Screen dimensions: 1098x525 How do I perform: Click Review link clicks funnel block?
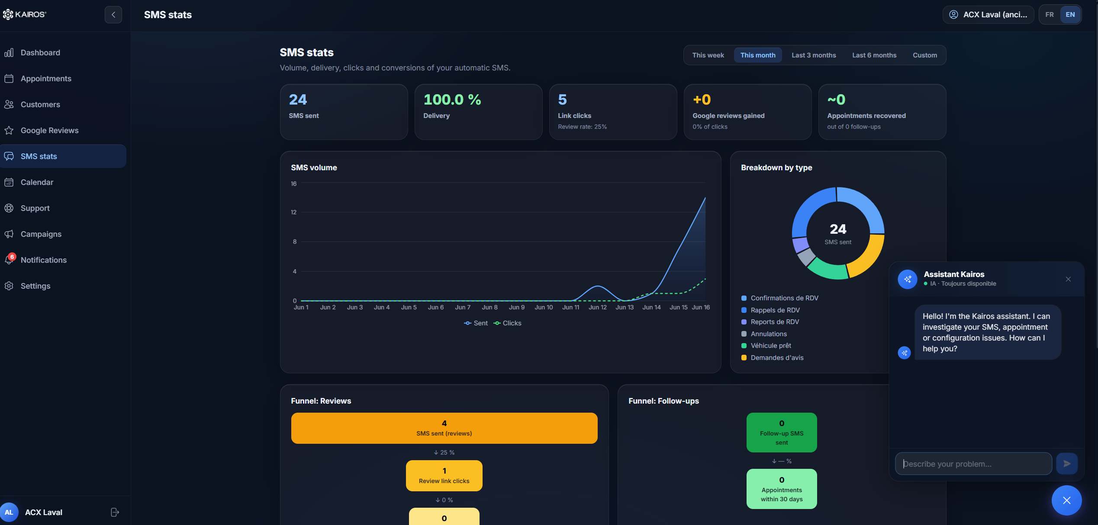click(444, 476)
